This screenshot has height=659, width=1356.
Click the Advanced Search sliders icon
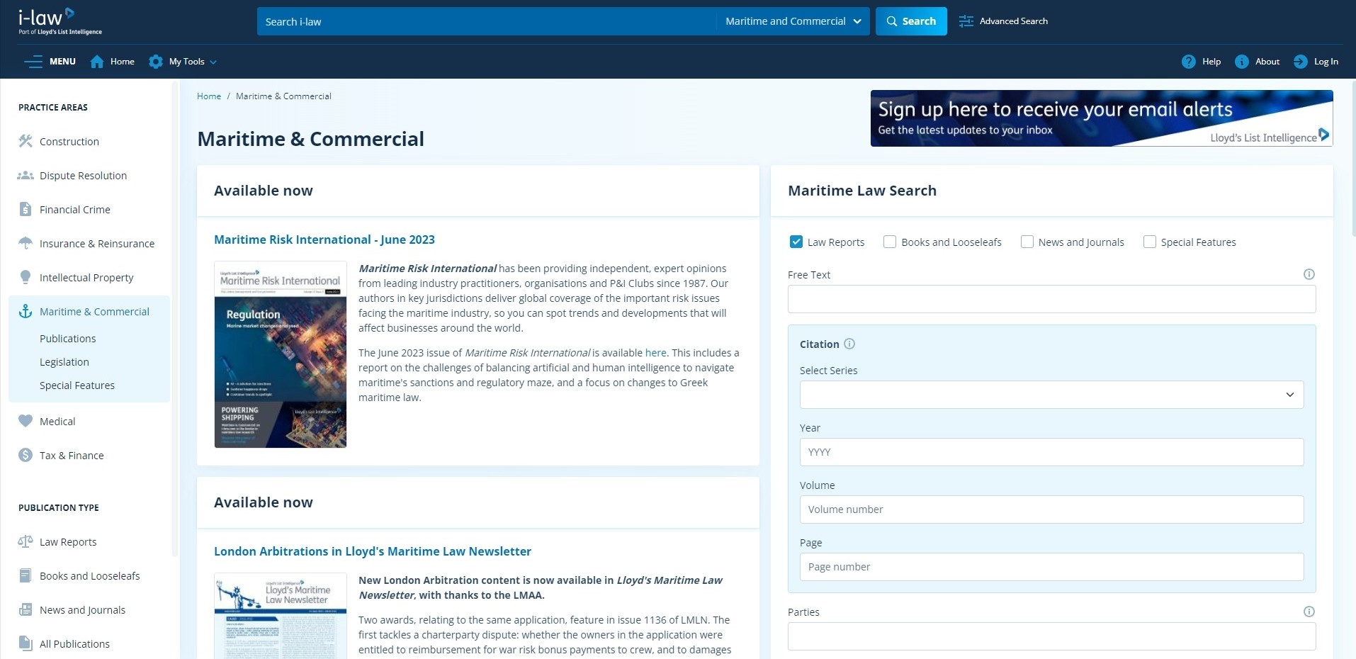(x=966, y=21)
